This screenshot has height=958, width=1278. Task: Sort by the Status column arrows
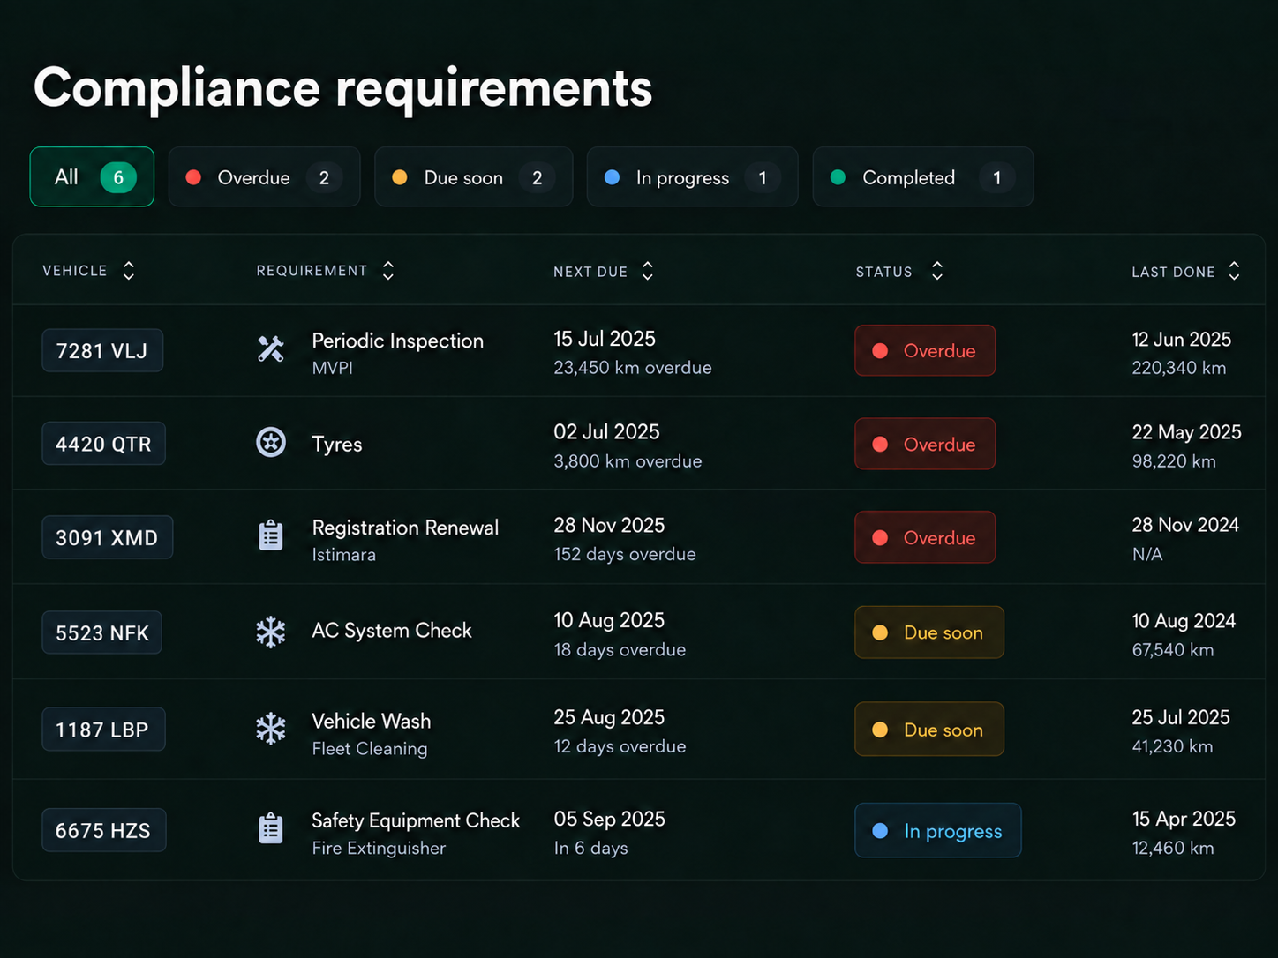pos(937,271)
